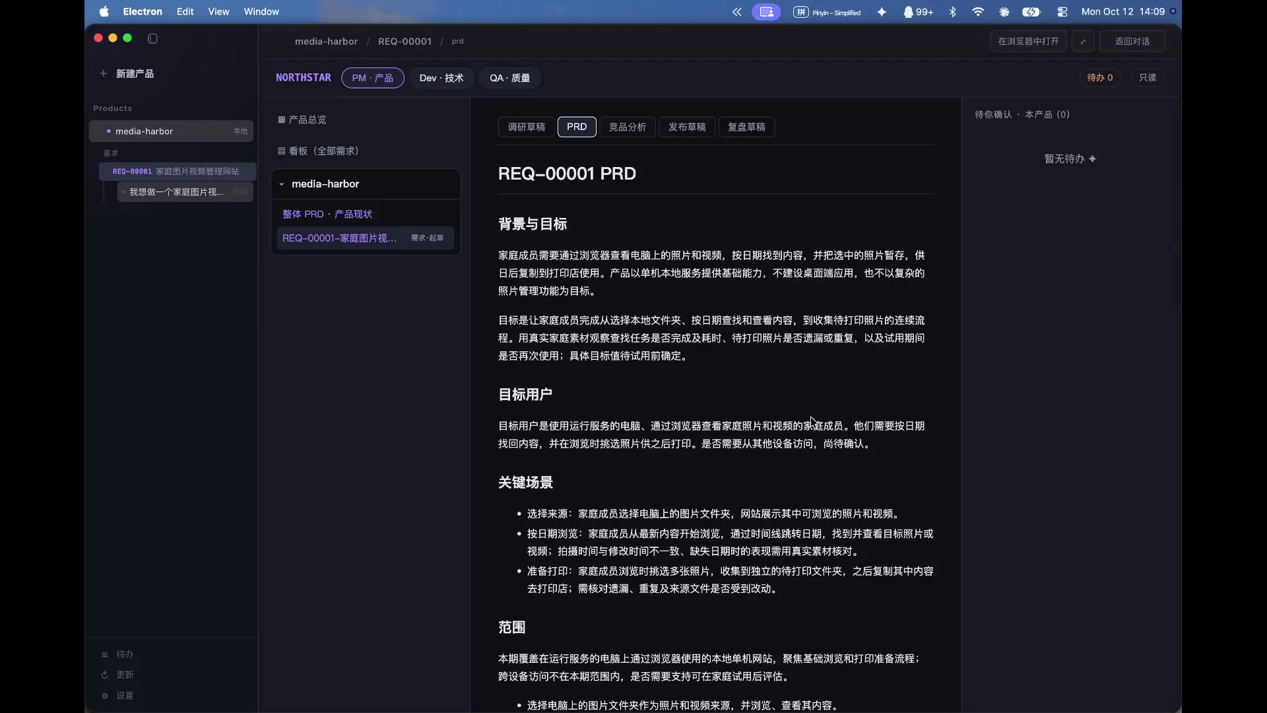Click the 待办 0 badge button
Screen dimensions: 1267x713
coord(1100,77)
